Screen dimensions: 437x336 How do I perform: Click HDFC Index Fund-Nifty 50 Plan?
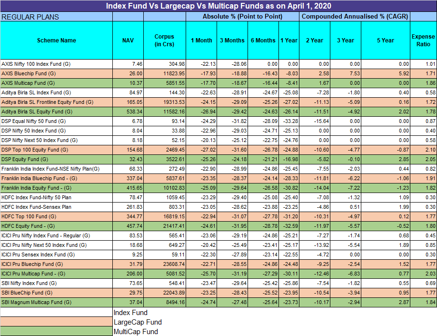click(x=36, y=197)
